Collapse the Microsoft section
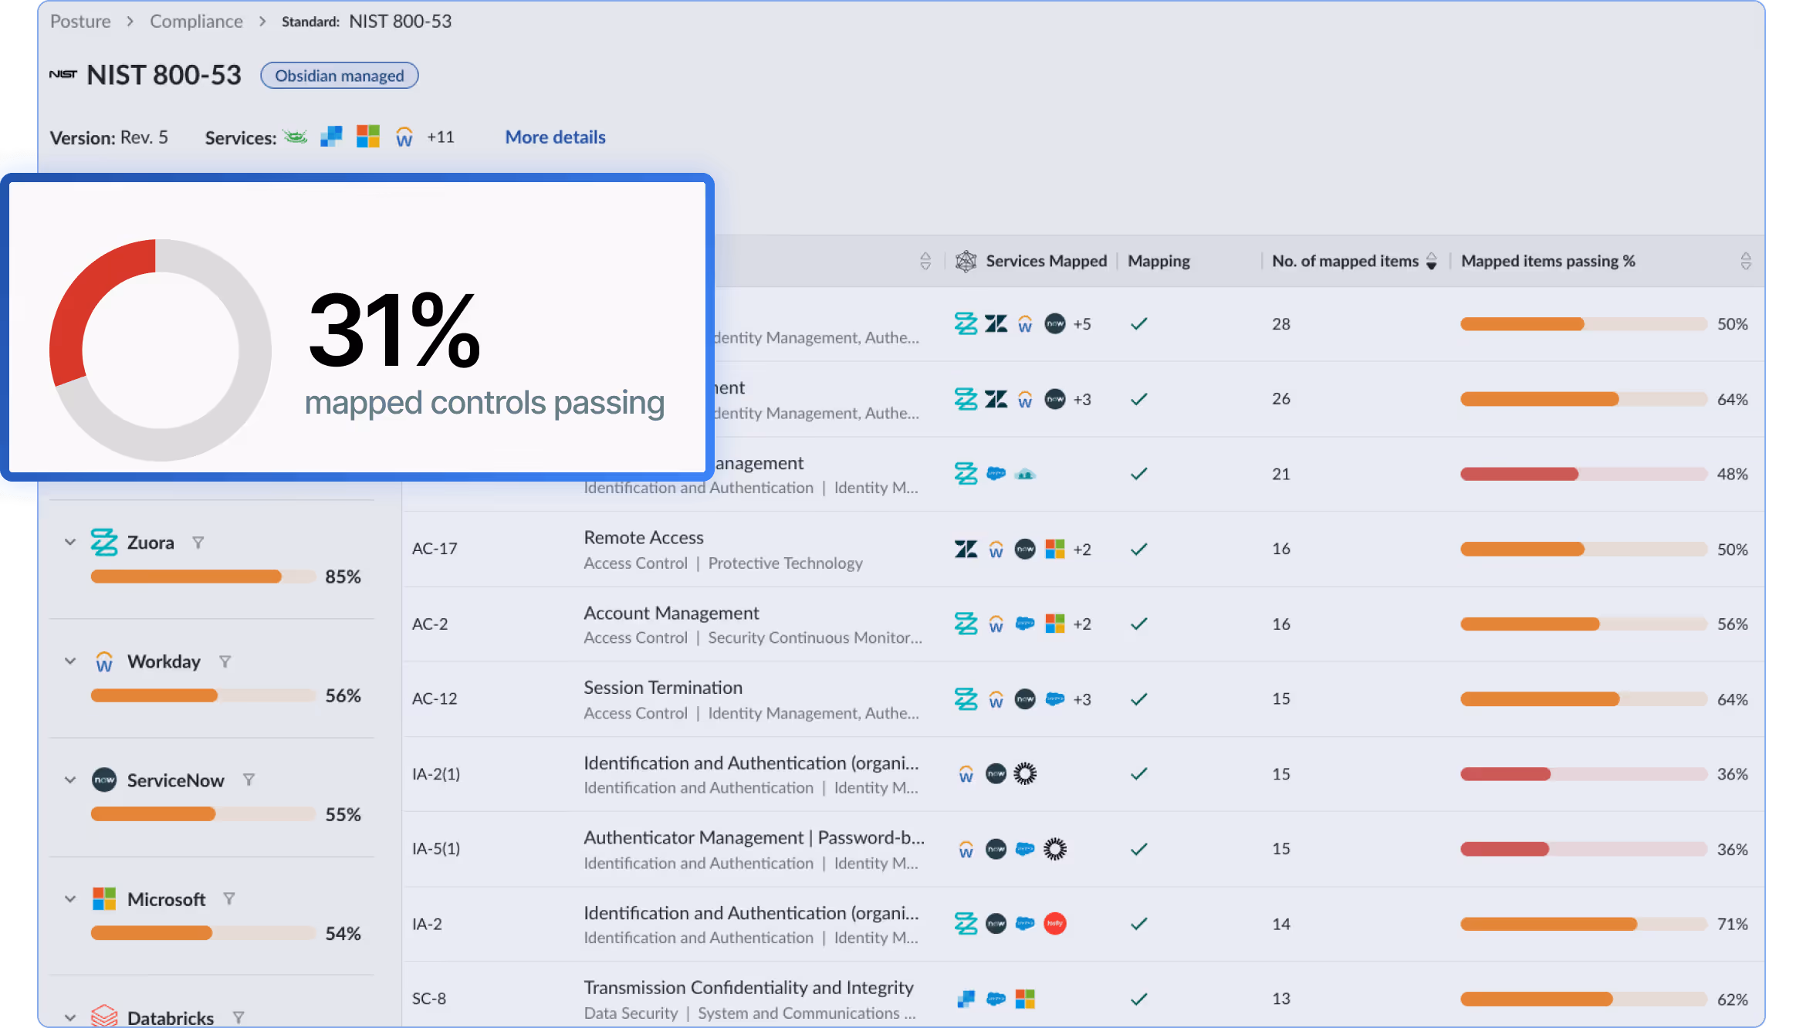 70,899
